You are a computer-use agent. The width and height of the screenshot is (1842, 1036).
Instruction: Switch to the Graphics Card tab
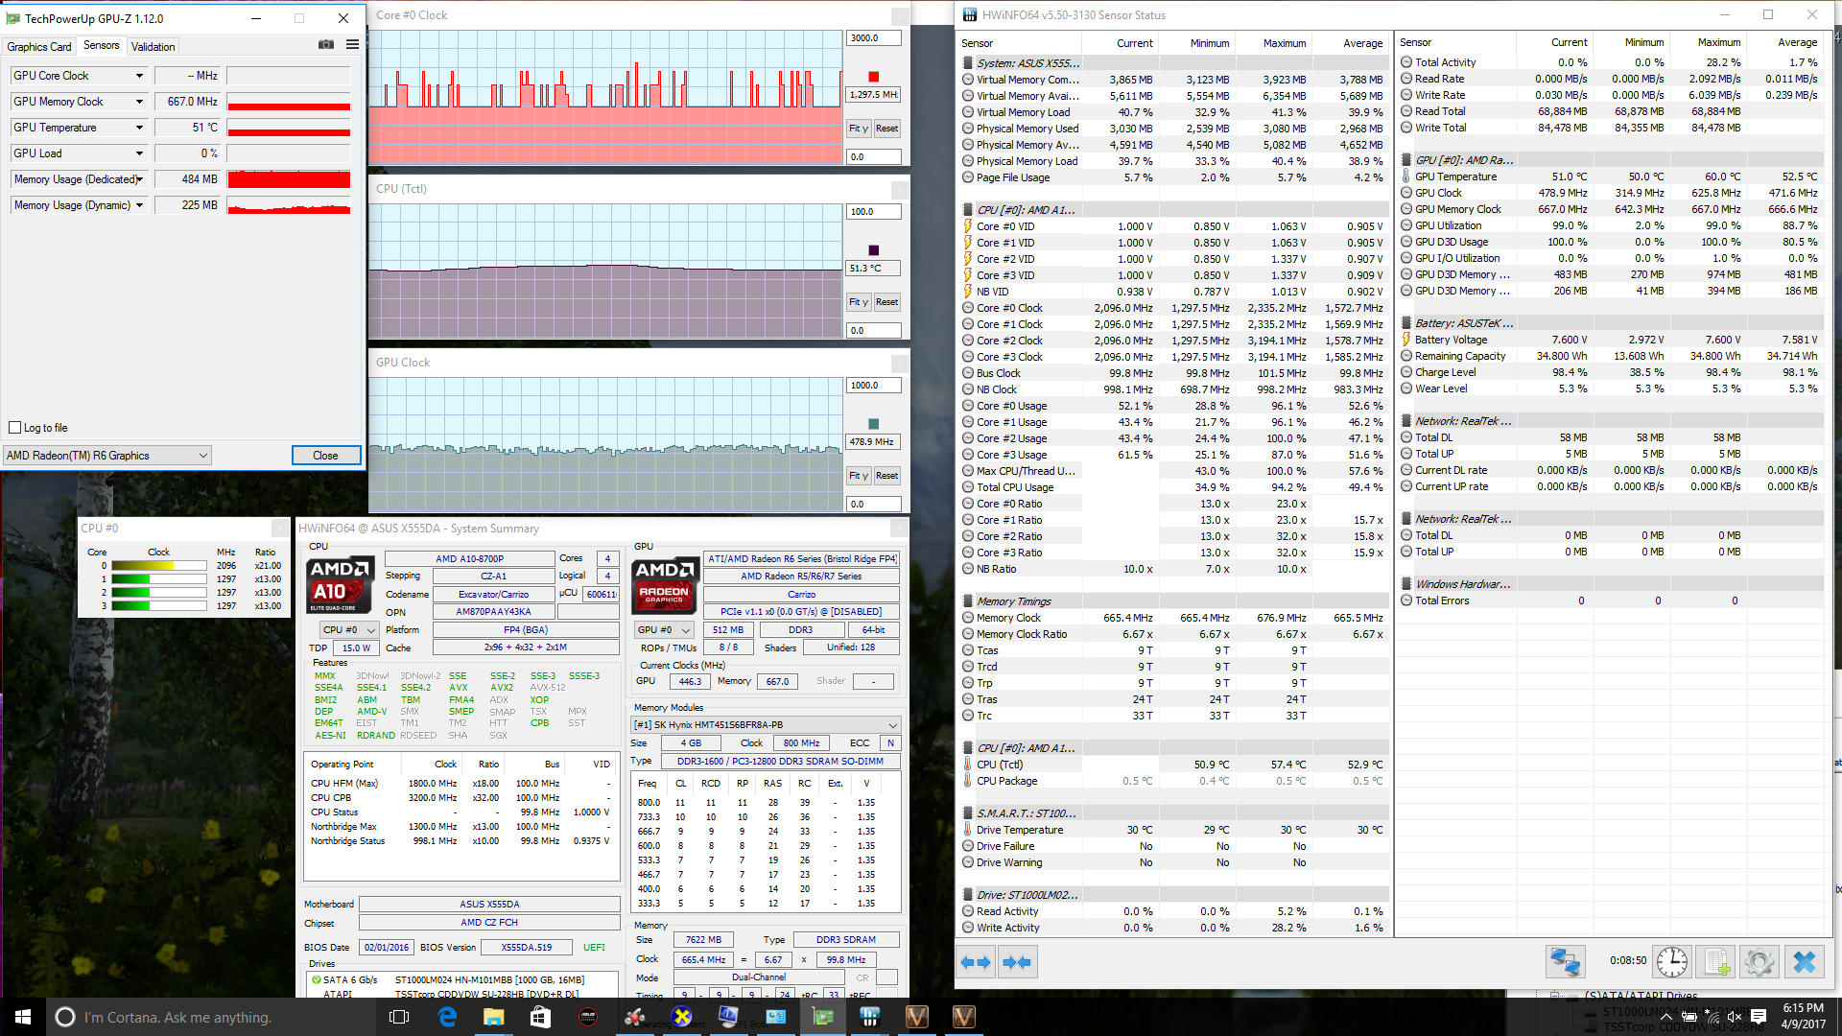click(39, 47)
